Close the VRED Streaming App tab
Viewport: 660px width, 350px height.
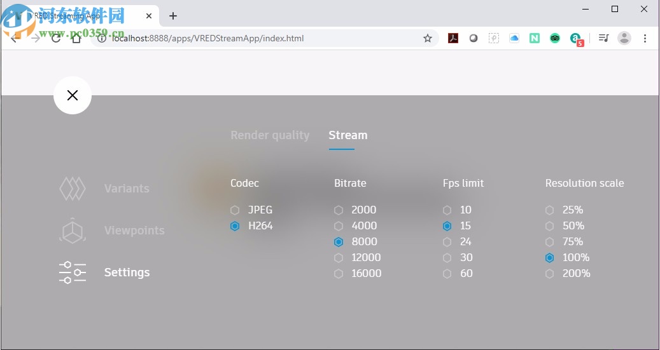(149, 16)
